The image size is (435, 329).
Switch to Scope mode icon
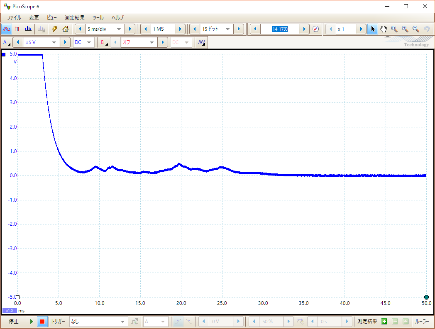pyautogui.click(x=7, y=29)
